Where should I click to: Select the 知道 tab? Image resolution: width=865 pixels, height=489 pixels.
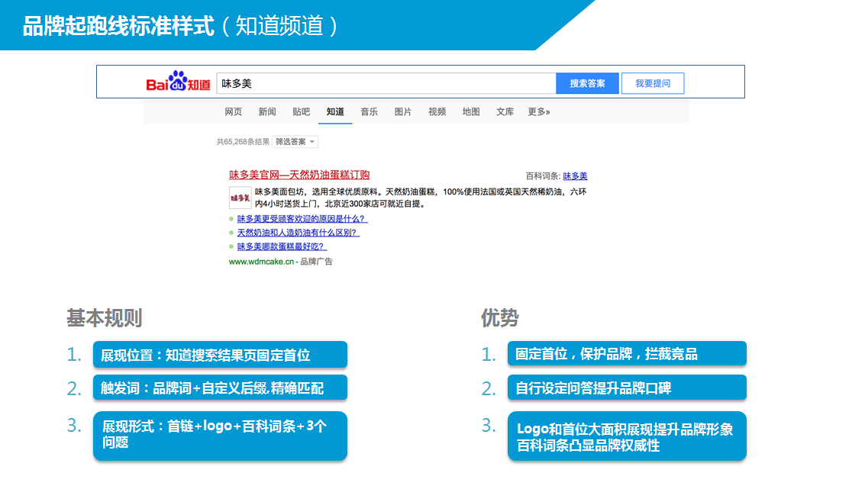click(335, 112)
